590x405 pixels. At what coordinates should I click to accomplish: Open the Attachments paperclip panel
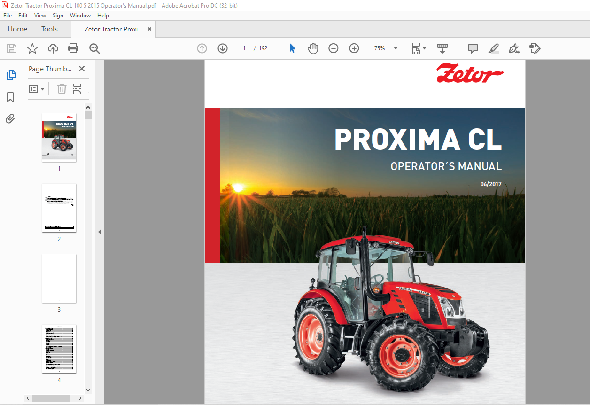pos(10,118)
